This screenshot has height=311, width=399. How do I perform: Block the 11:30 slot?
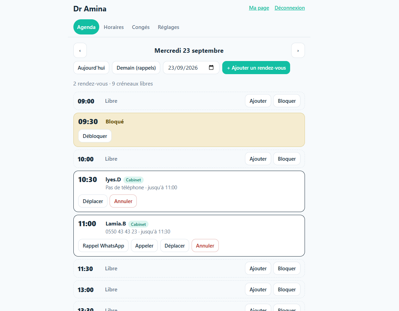[287, 269]
